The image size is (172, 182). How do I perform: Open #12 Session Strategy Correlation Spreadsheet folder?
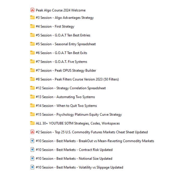71,88
